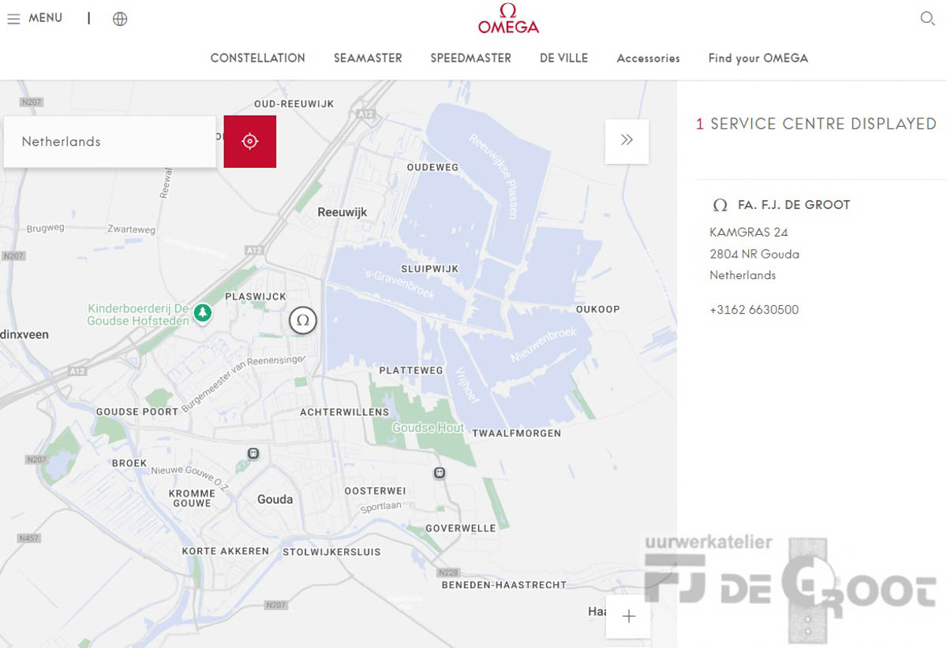This screenshot has width=947, height=648.
Task: Select Kinderboerderij De Goudse Hofsteden park pin
Action: click(204, 313)
